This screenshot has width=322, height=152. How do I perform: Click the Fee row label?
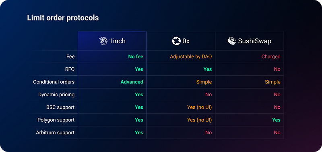click(70, 57)
